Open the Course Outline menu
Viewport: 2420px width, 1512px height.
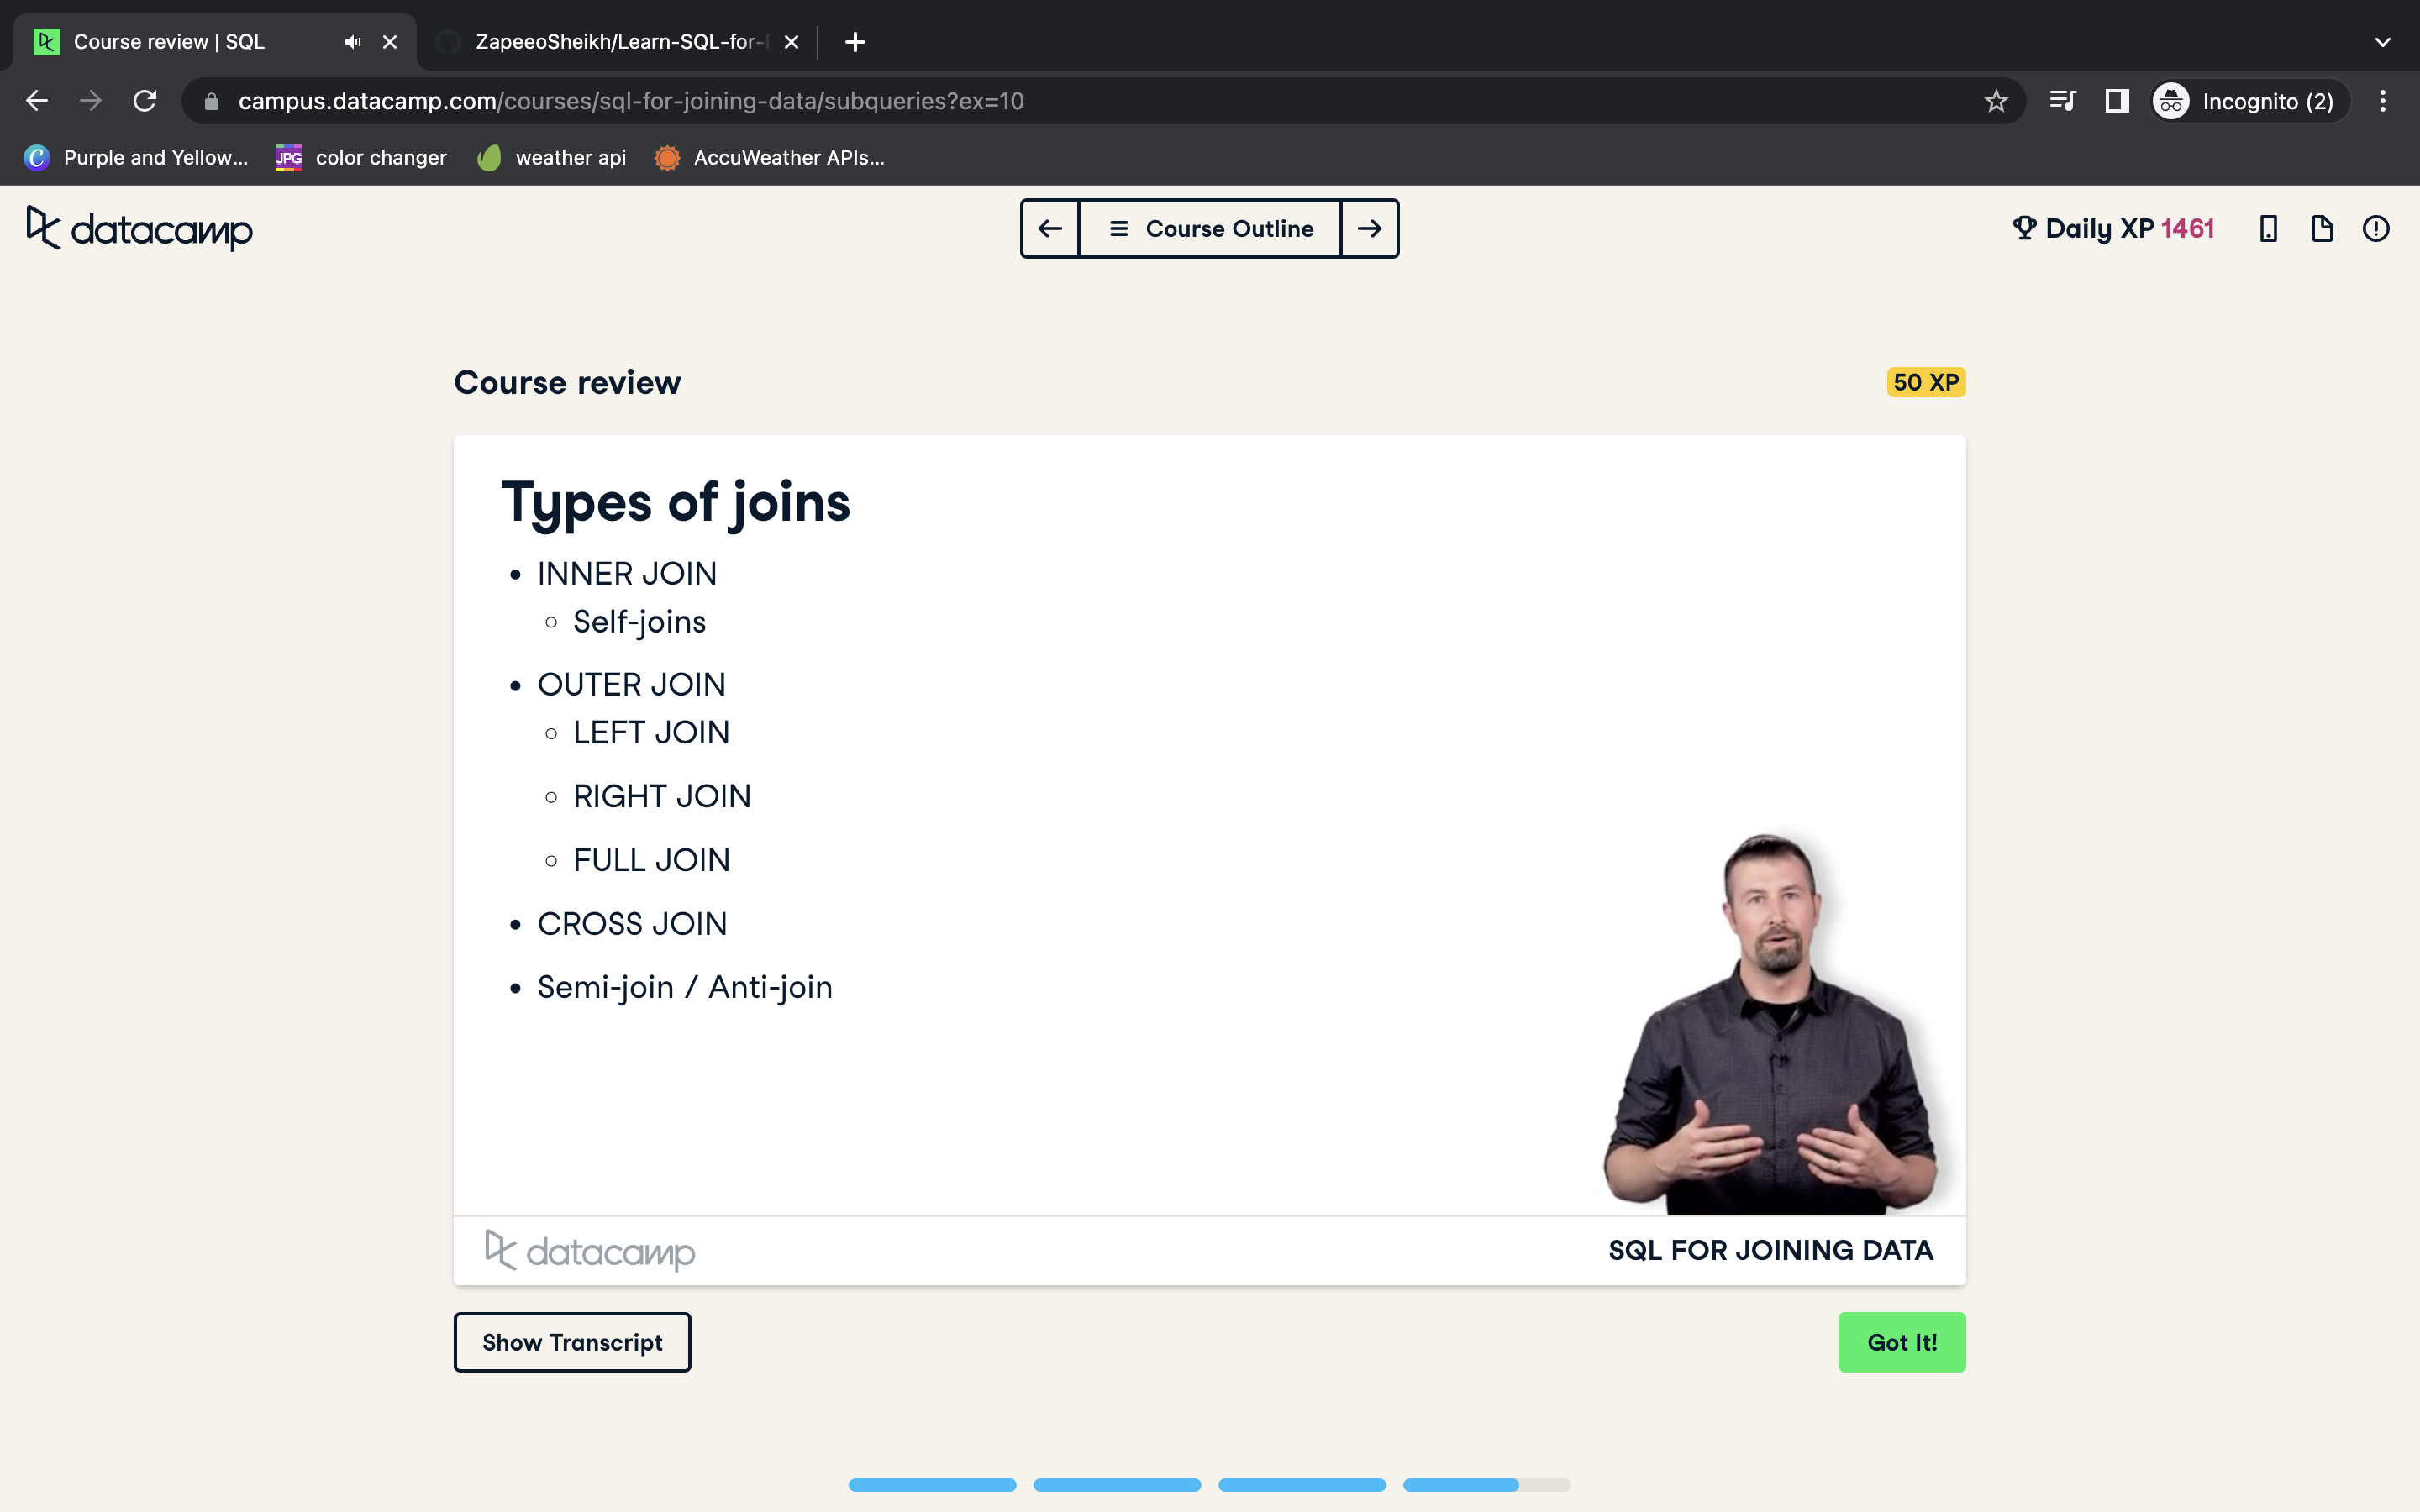tap(1210, 229)
